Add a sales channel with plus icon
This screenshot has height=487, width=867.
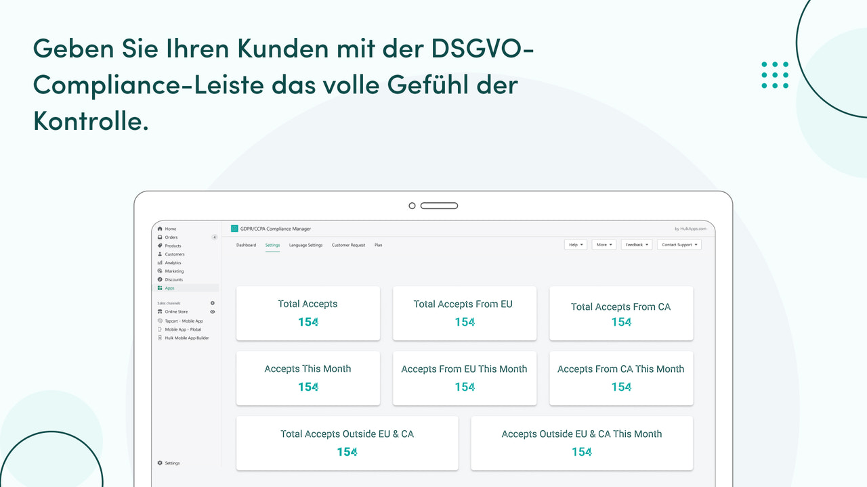213,303
